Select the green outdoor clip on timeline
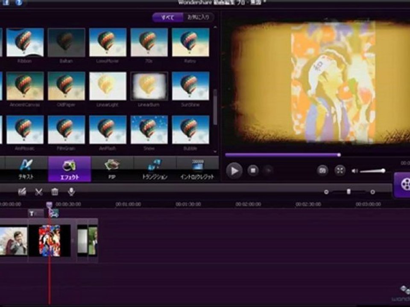410x307 pixels. click(x=93, y=240)
